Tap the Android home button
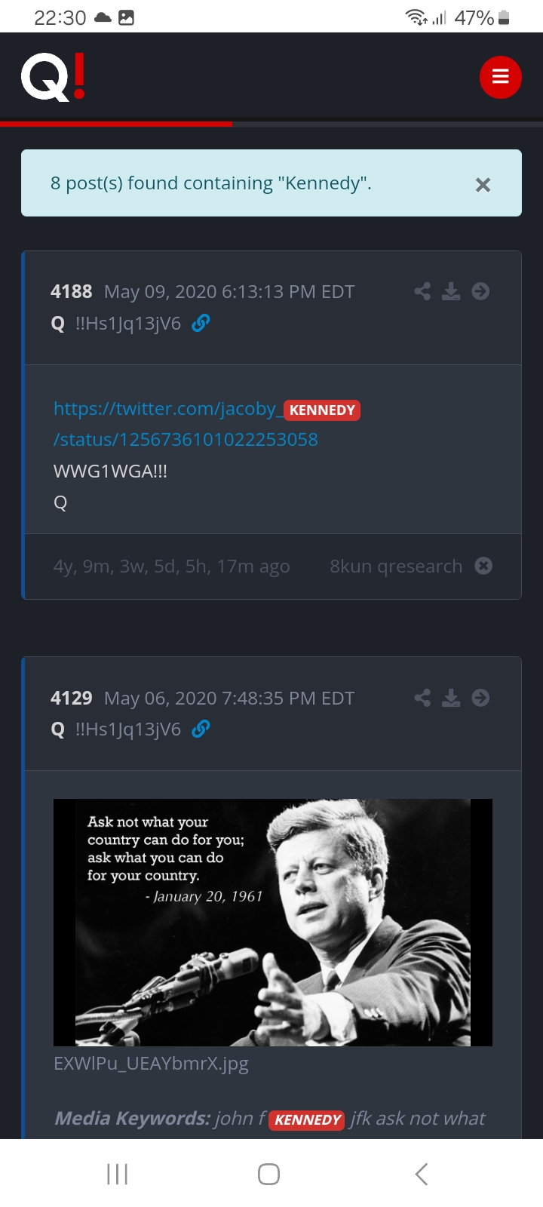 coord(269,1174)
